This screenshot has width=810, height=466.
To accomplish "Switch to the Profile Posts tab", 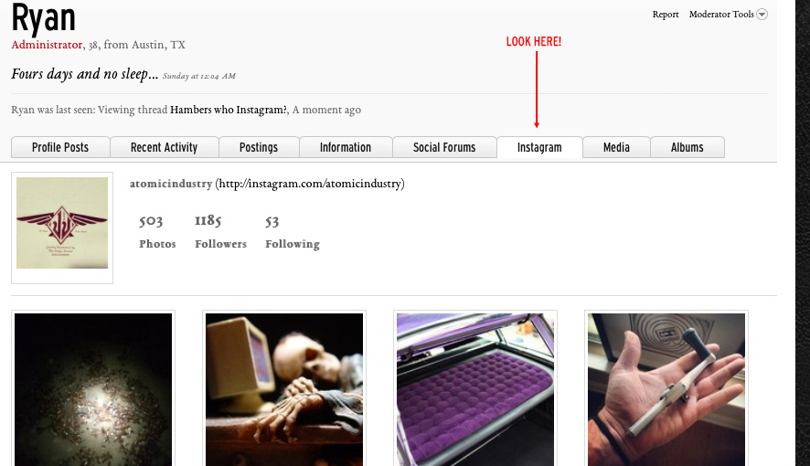I will click(60, 147).
